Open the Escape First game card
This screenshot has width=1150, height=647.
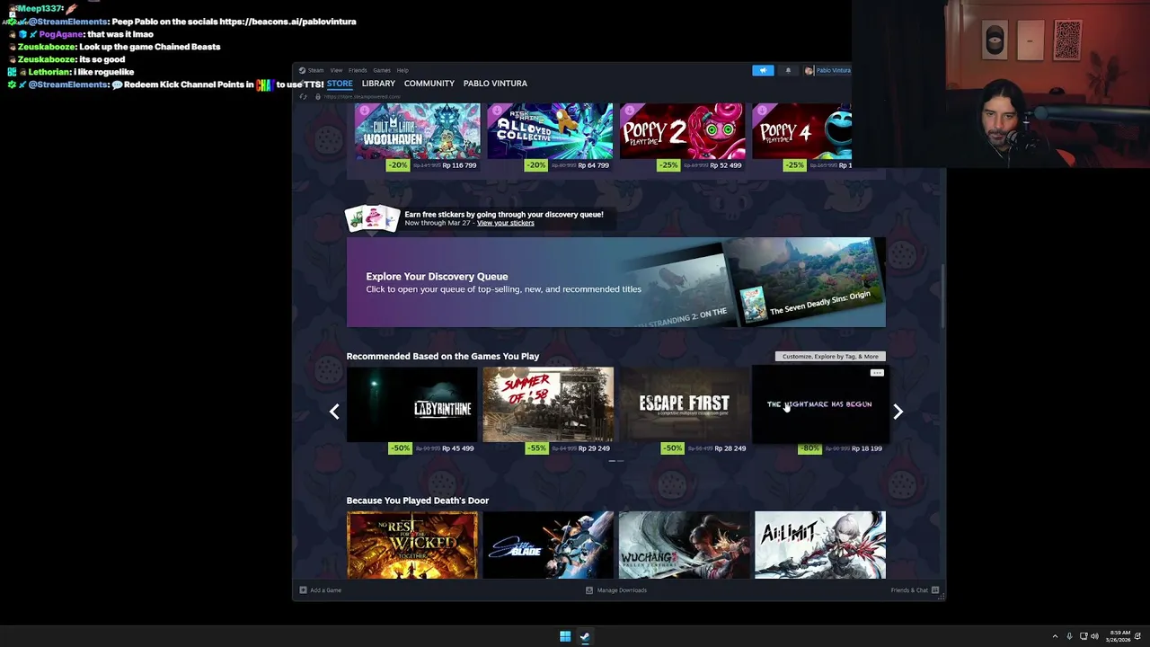tap(684, 404)
